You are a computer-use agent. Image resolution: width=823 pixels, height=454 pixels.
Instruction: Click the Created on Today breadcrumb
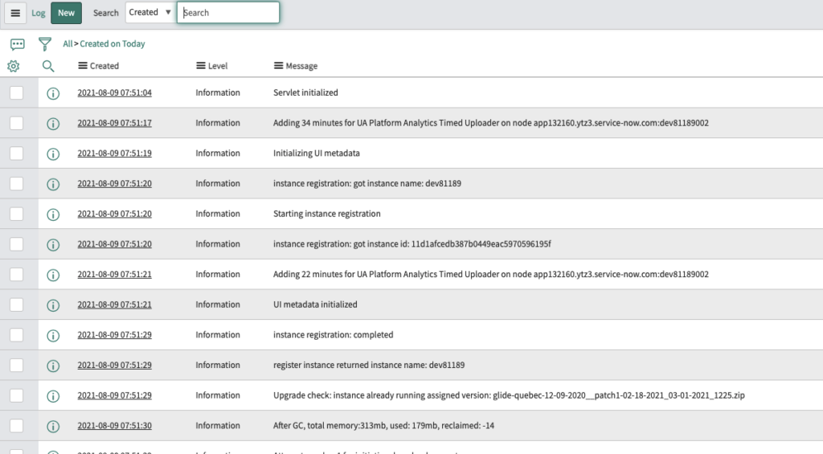tap(113, 44)
